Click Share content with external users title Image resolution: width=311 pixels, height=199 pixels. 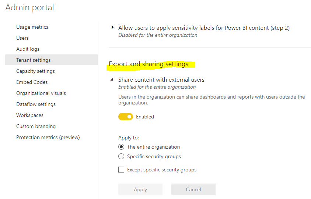point(161,79)
